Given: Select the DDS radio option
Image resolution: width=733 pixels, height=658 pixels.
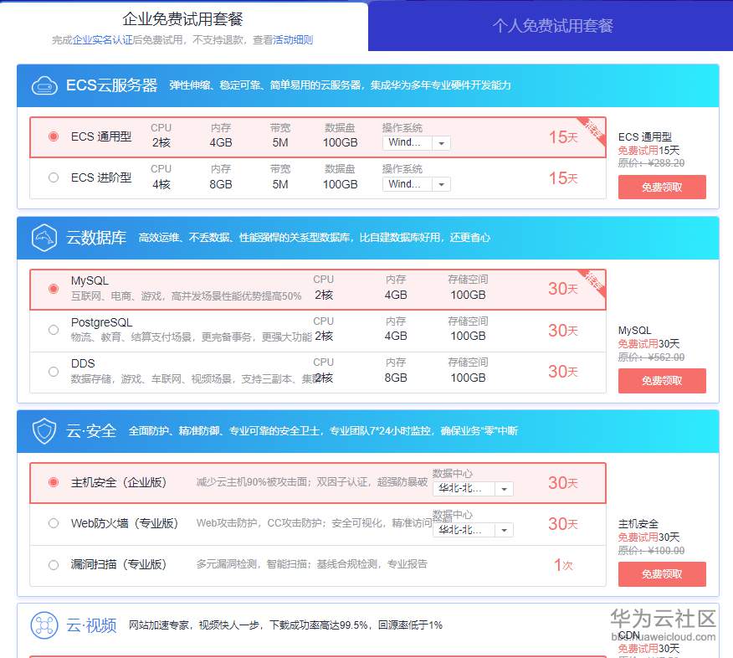Looking at the screenshot, I should pos(54,372).
